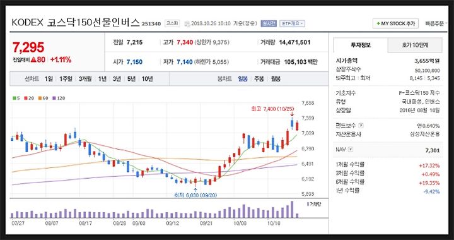Screen dimensions: 454x240
Task: Click the 코스피 market label
Action: coord(172,23)
